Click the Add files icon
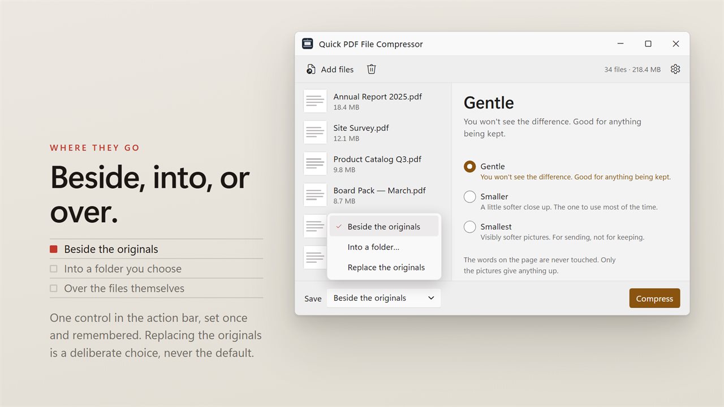Screen dimensions: 724x407 [x=311, y=70]
